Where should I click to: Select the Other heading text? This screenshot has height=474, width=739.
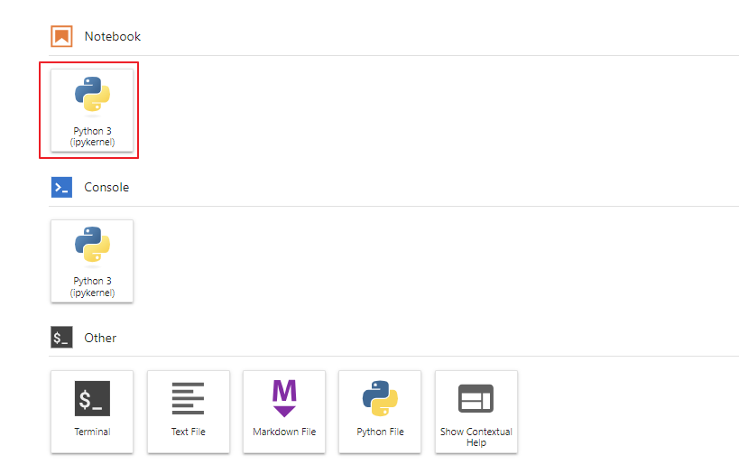tap(100, 338)
